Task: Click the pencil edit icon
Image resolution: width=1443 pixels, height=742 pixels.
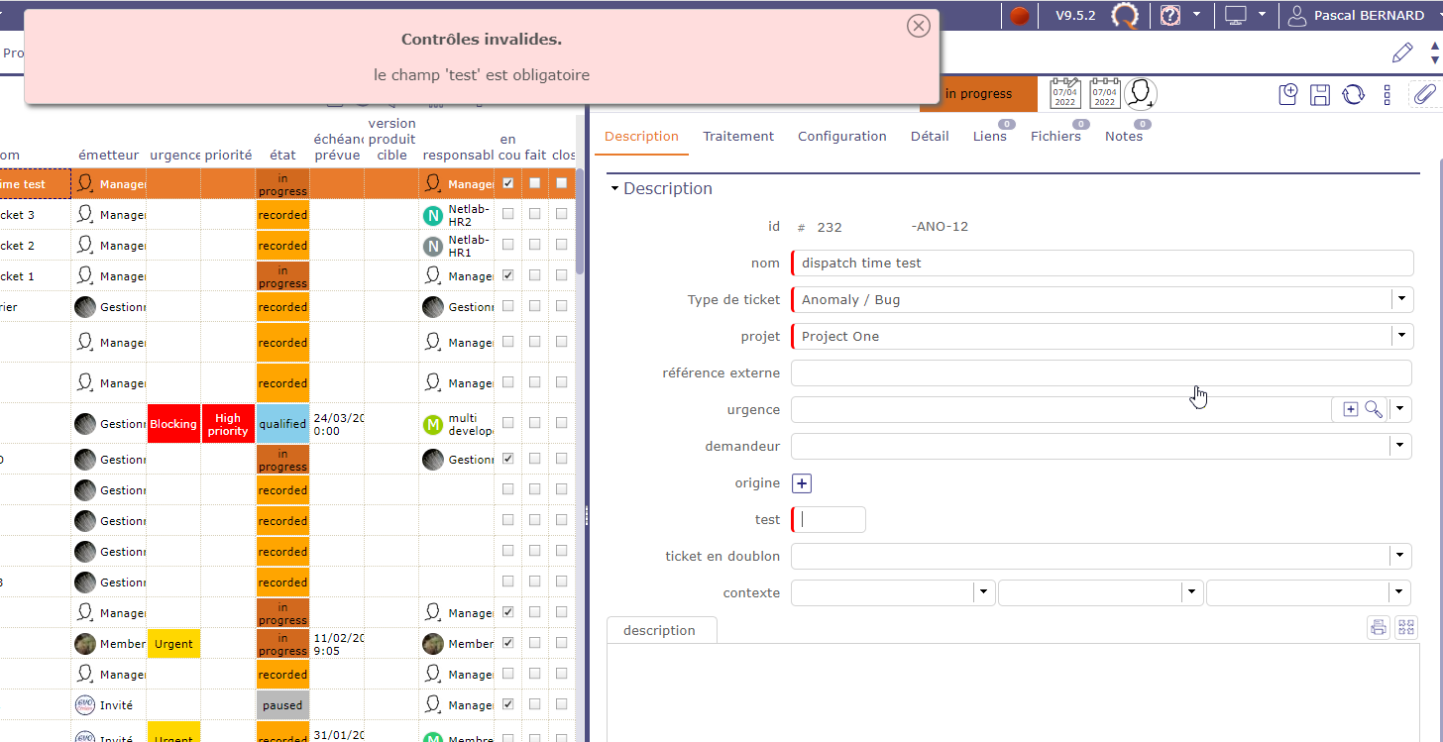Action: click(1401, 53)
